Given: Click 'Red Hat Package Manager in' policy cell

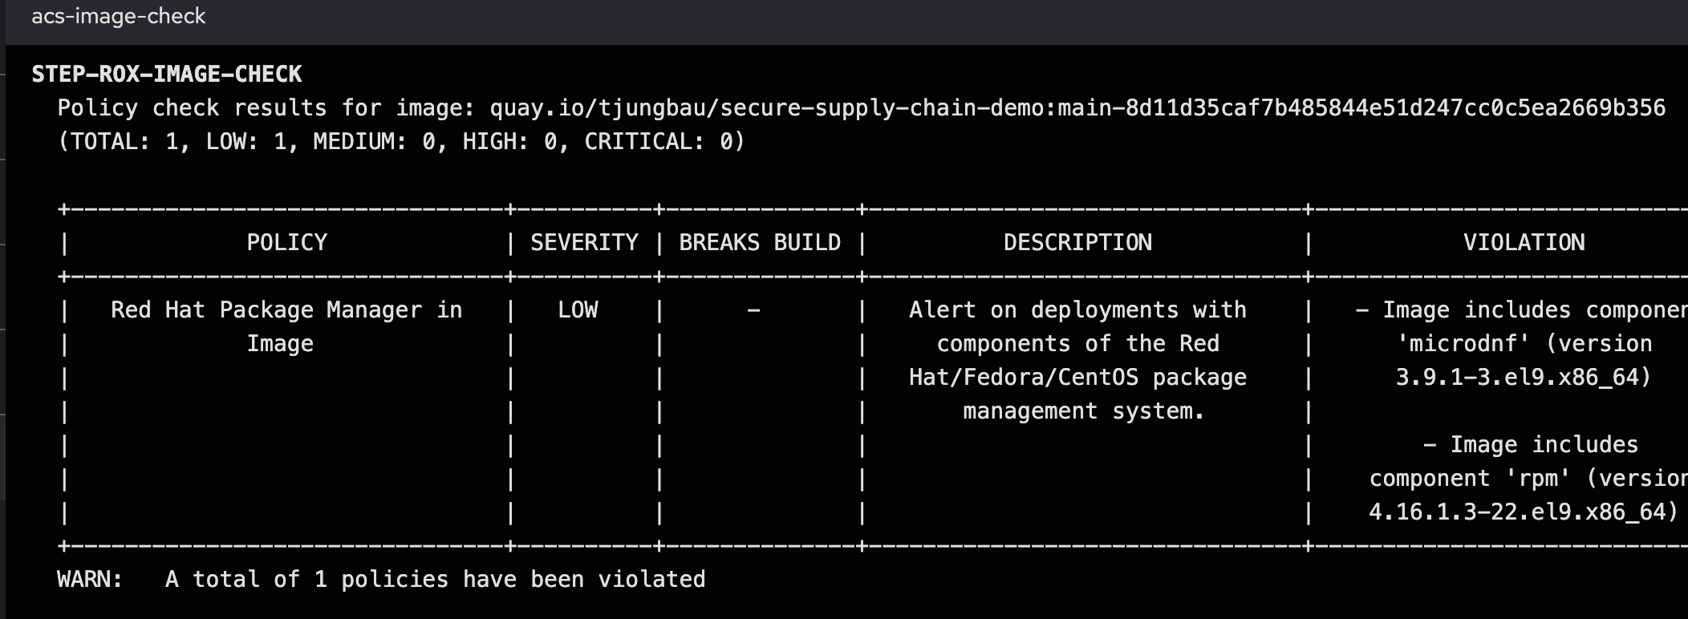Looking at the screenshot, I should tap(286, 310).
